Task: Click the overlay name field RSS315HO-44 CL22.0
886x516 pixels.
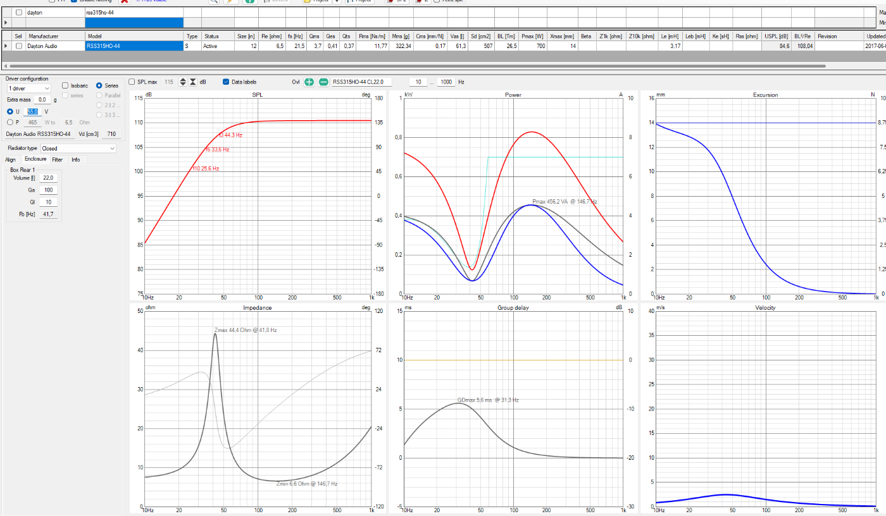Action: pyautogui.click(x=361, y=82)
